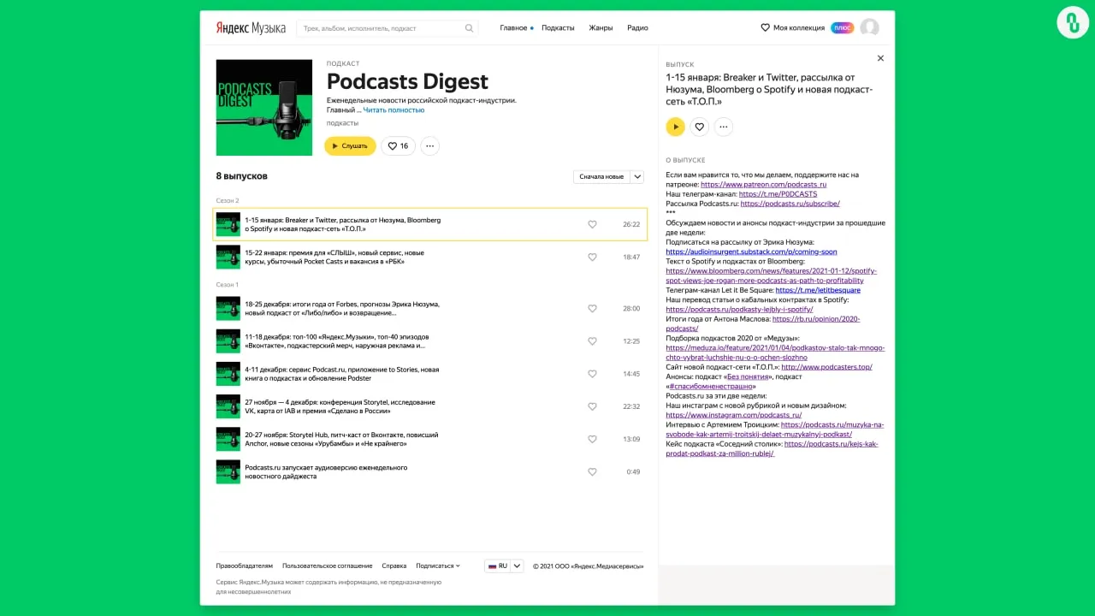This screenshot has width=1095, height=616.
Task: Open the 18-25 декабря episode
Action: pyautogui.click(x=430, y=308)
